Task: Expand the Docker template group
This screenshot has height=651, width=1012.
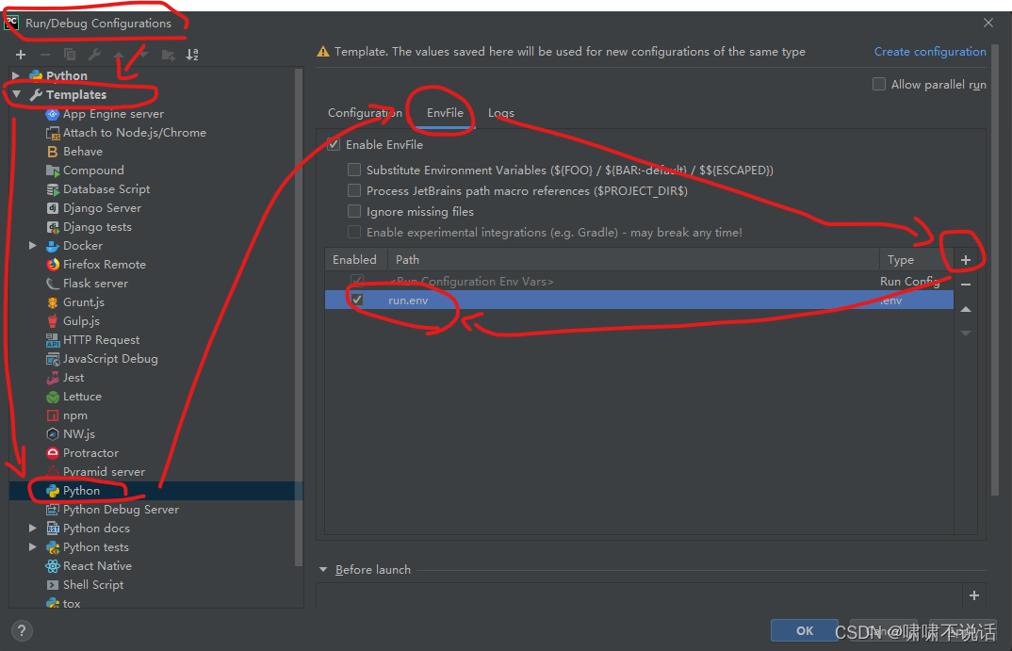Action: coord(32,245)
